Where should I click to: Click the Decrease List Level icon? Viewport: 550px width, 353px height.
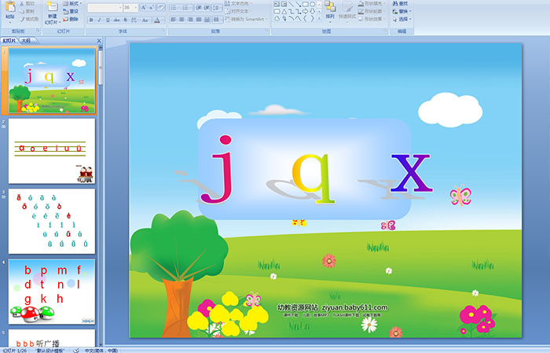point(199,7)
